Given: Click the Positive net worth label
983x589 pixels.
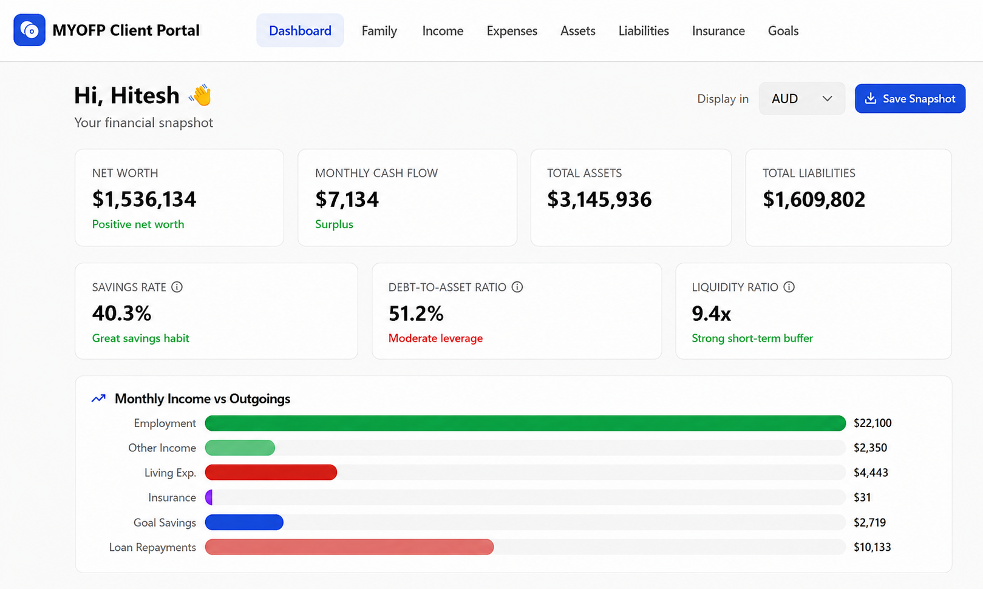Looking at the screenshot, I should pyautogui.click(x=138, y=224).
